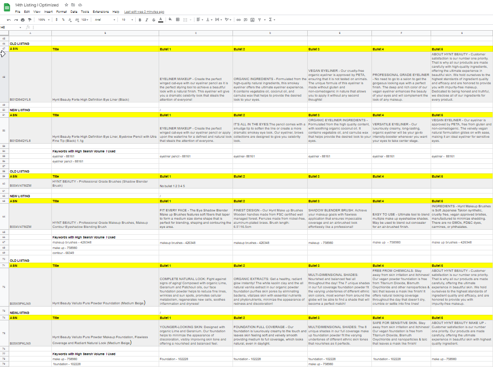Insert a link

238,20
